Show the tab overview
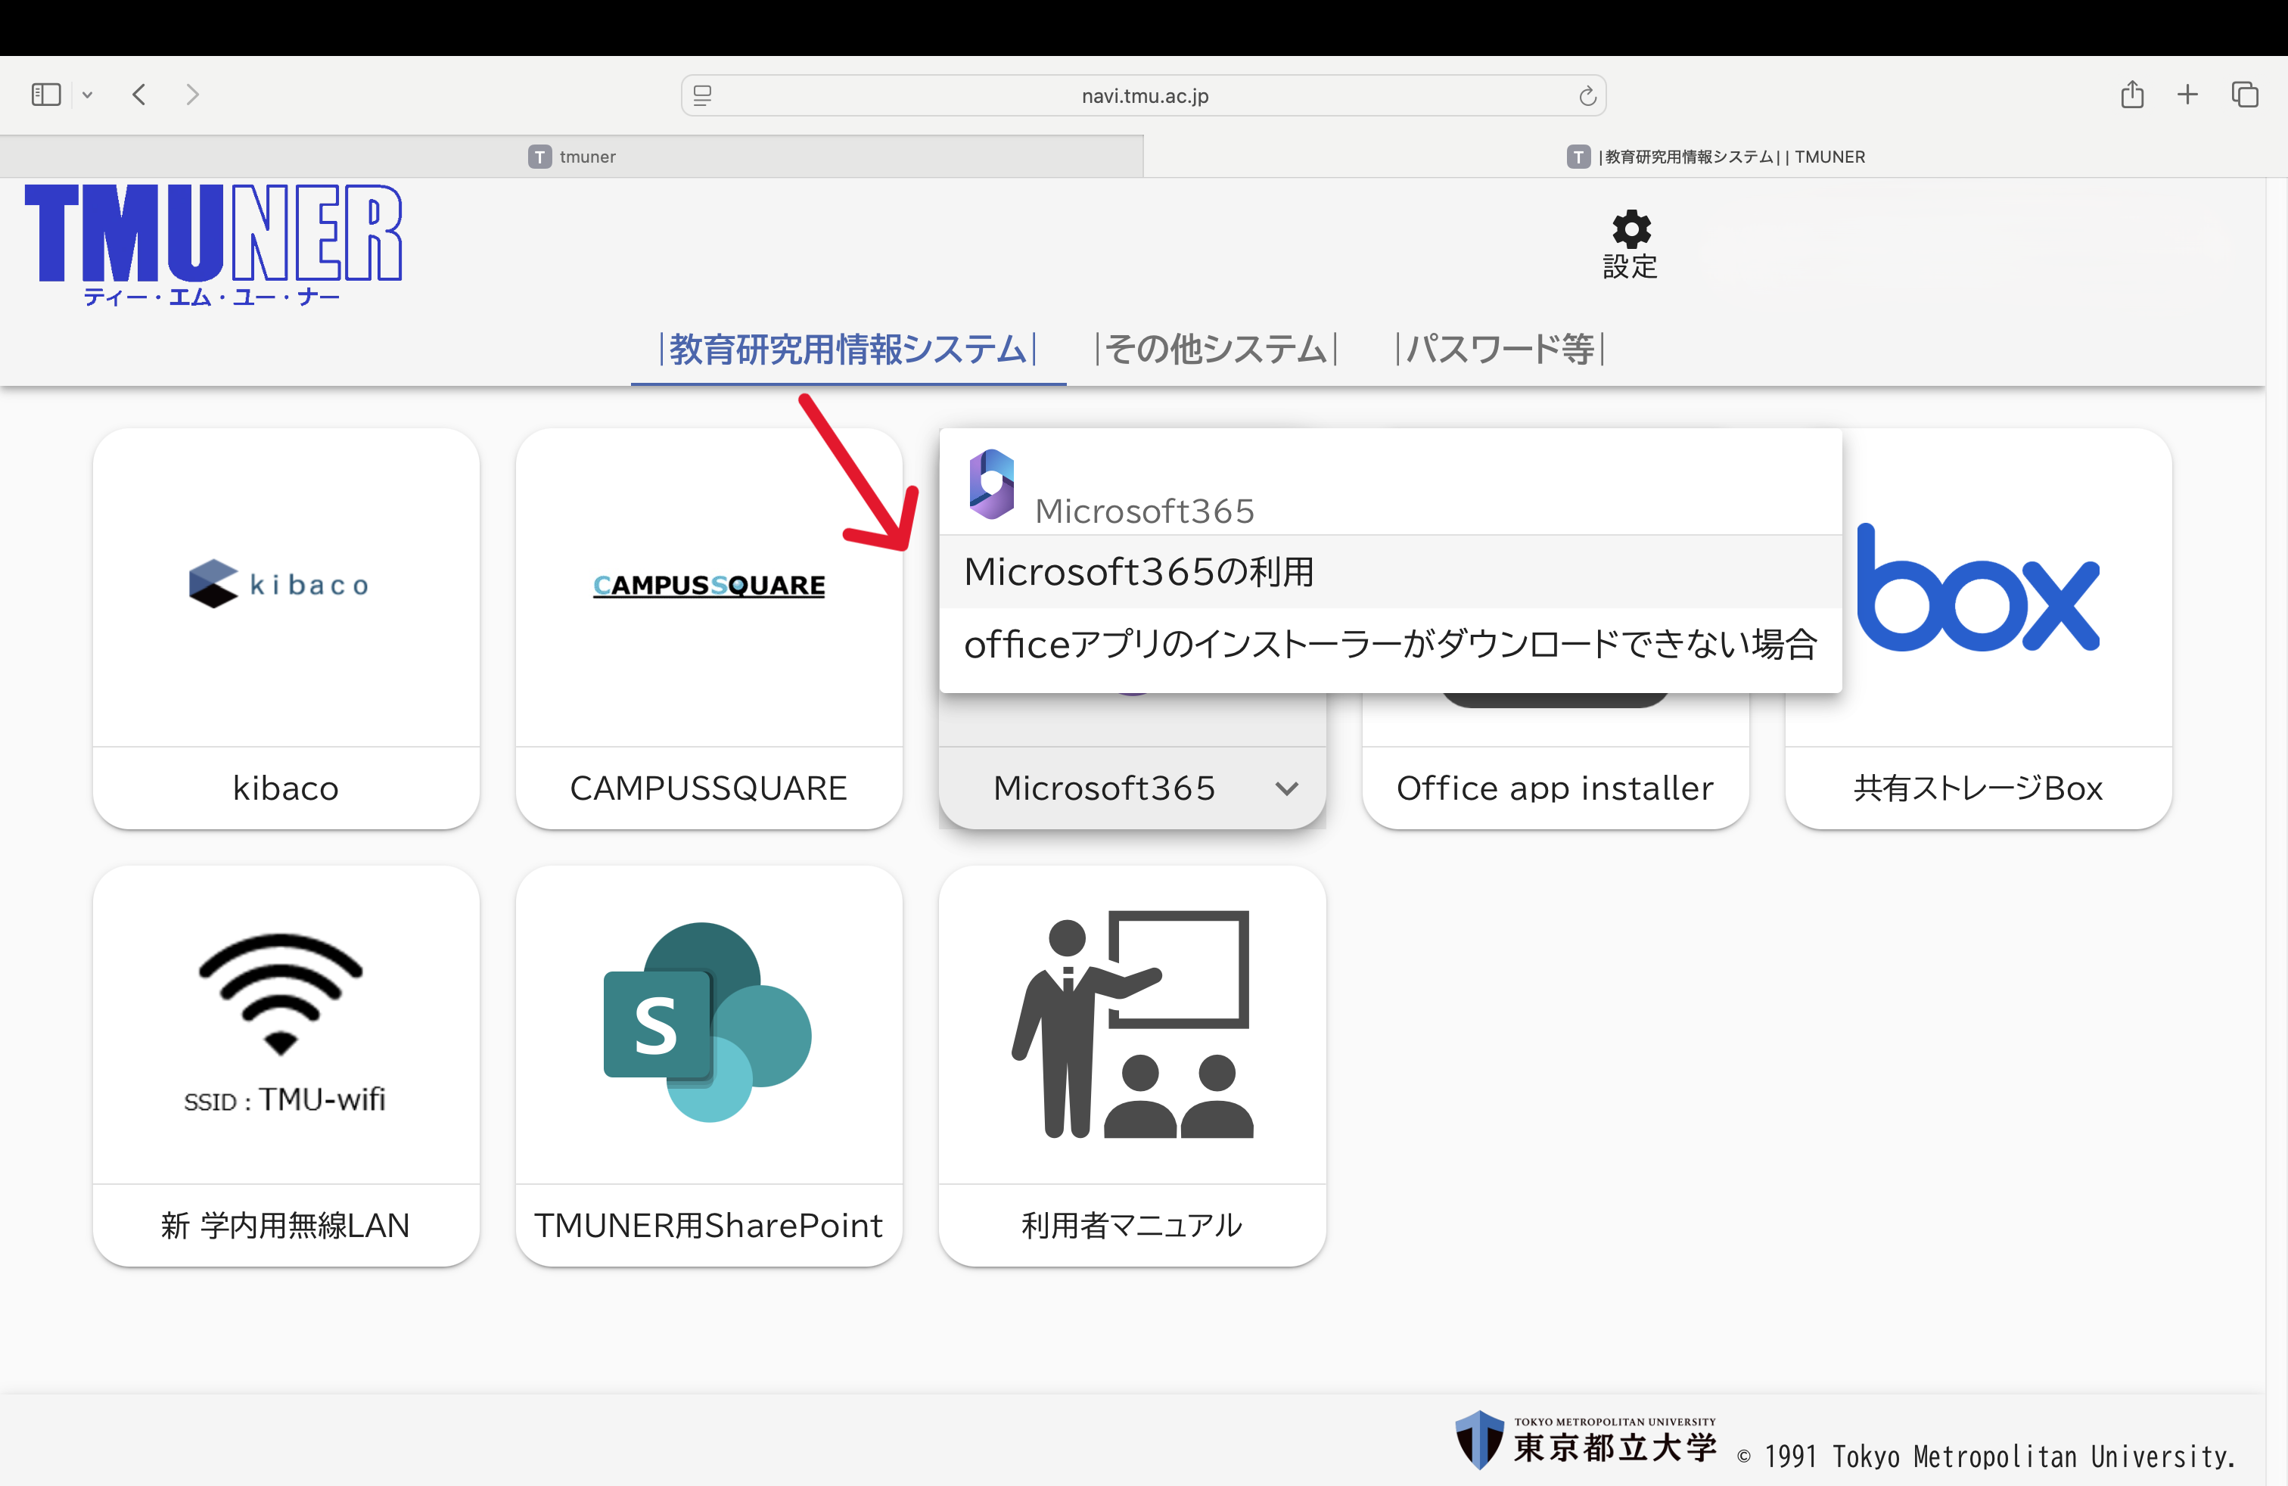Viewport: 2288px width, 1486px height. [2245, 94]
